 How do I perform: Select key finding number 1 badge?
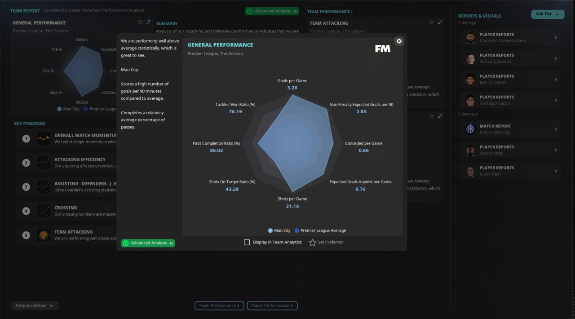(26, 138)
